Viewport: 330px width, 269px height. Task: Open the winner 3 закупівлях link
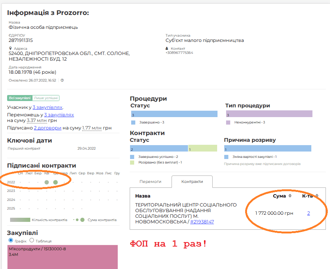click(59, 115)
